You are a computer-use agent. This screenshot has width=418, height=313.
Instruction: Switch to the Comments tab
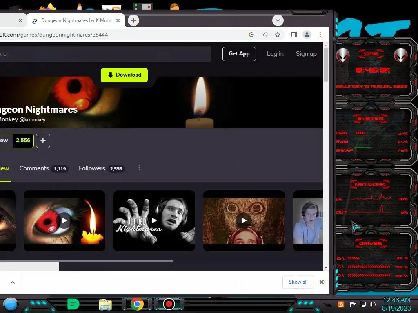[x=43, y=168]
